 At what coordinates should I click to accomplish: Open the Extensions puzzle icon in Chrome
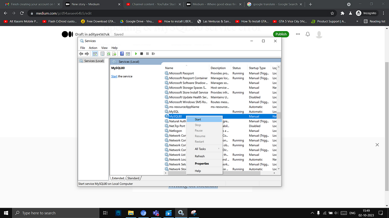coord(343,13)
